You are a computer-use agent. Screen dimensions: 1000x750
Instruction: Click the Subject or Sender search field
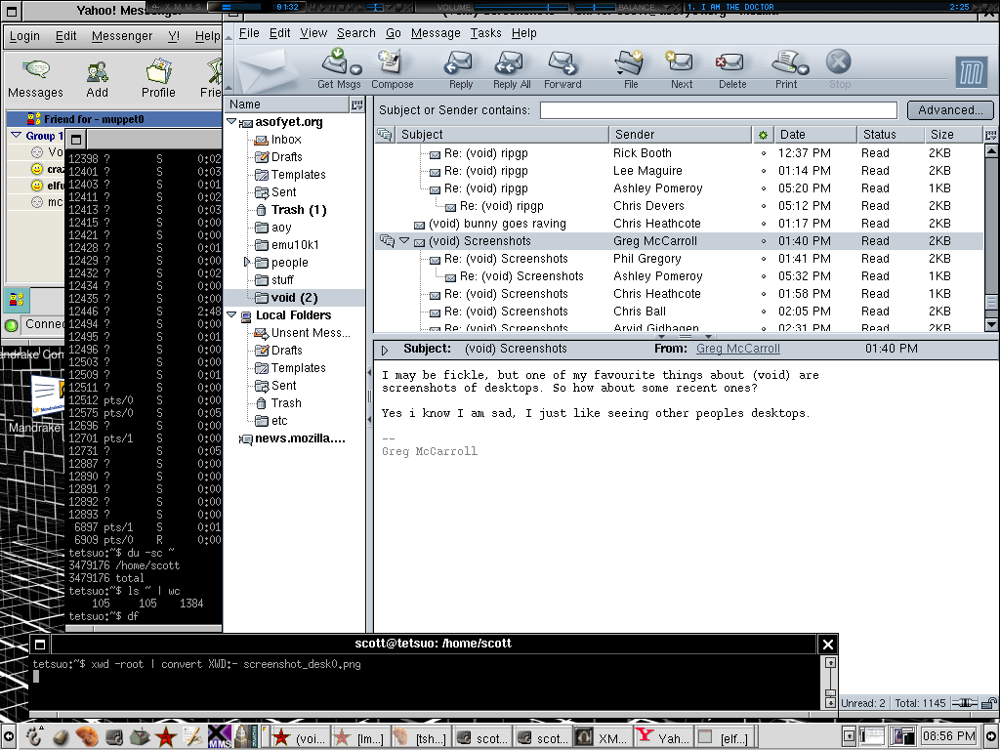(719, 110)
